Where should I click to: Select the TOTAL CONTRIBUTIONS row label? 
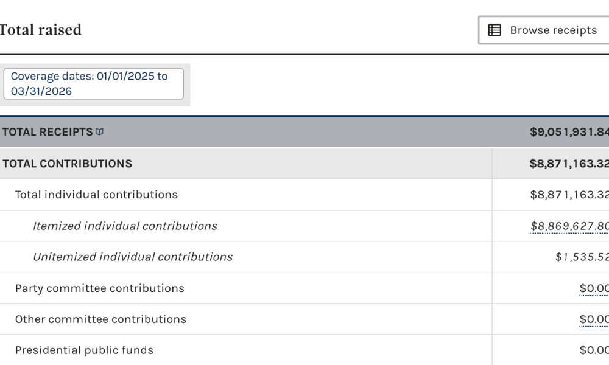[x=67, y=164]
